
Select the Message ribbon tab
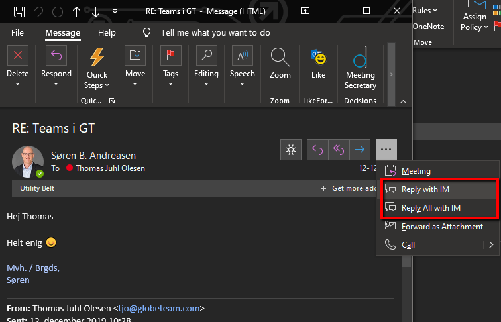(x=62, y=33)
